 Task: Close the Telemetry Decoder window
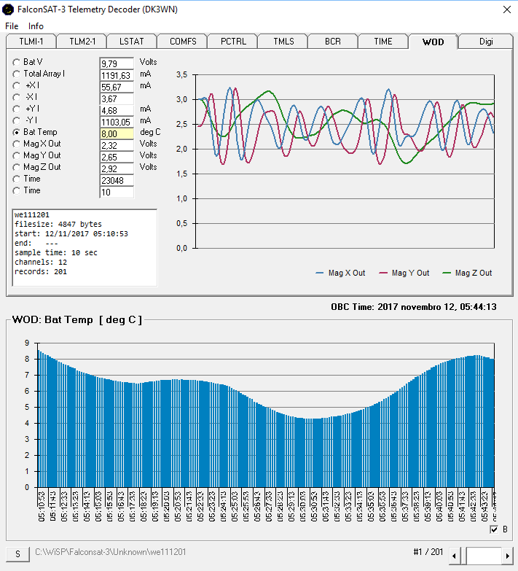pyautogui.click(x=507, y=9)
